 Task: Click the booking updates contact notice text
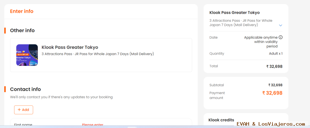click(x=61, y=97)
